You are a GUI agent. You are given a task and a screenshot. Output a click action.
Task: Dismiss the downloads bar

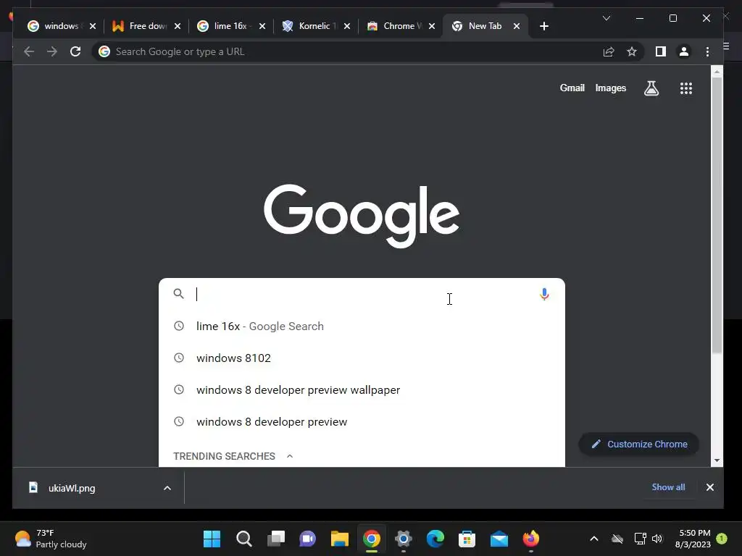[710, 487]
